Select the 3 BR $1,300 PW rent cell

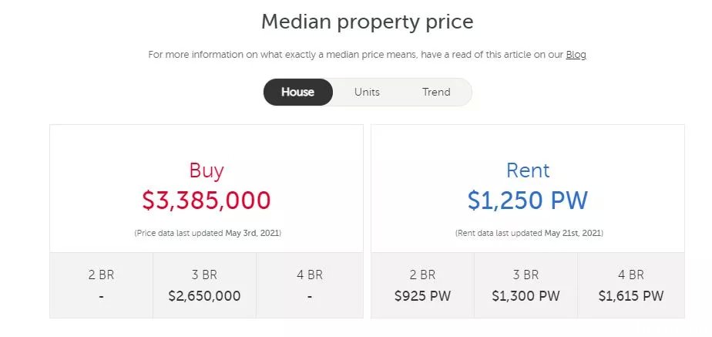coord(526,285)
